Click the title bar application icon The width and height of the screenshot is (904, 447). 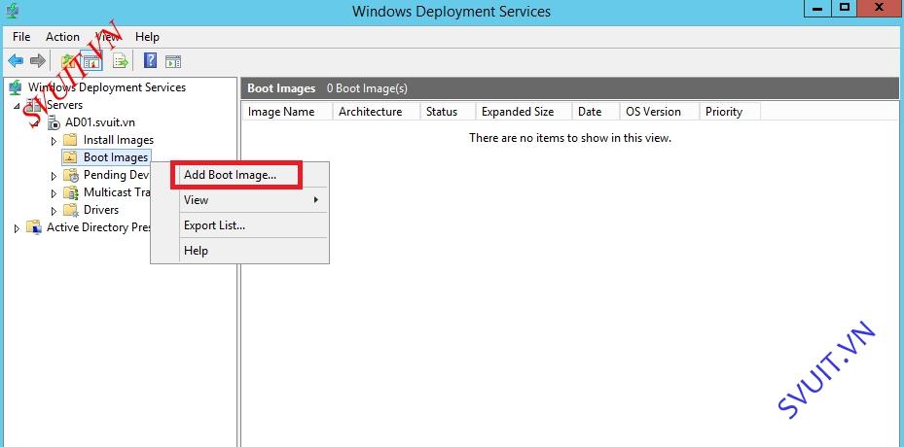12,11
